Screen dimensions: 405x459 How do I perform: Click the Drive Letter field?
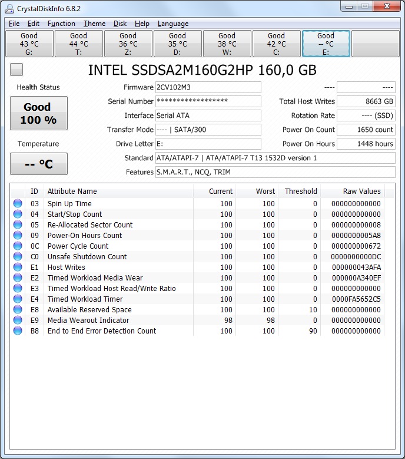(x=208, y=144)
